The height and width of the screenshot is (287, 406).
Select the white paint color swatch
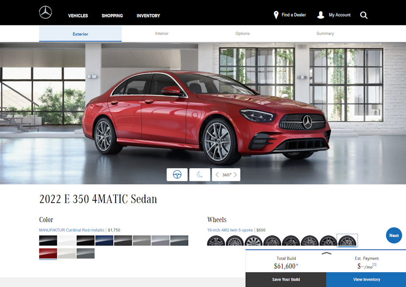[67, 240]
